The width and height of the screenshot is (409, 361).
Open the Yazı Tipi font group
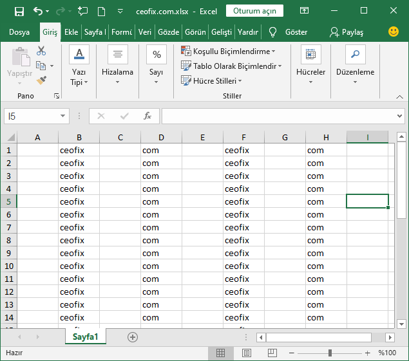[x=79, y=65]
